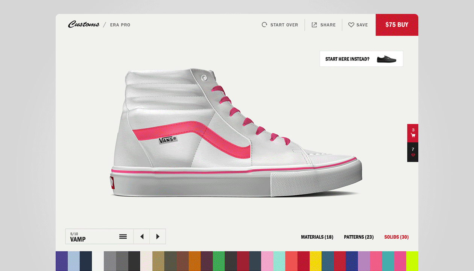Image resolution: width=474 pixels, height=271 pixels.
Task: Go to previous section with left arrow
Action: [x=141, y=236]
